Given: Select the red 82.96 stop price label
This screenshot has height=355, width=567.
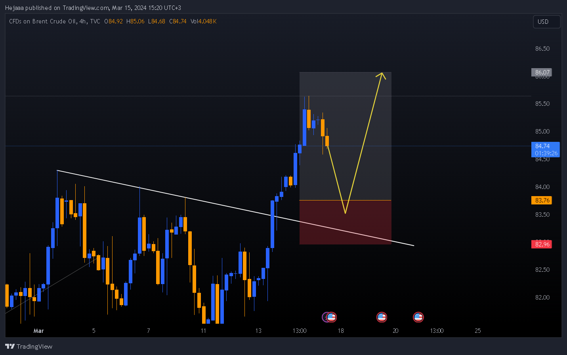Looking at the screenshot, I should 542,244.
